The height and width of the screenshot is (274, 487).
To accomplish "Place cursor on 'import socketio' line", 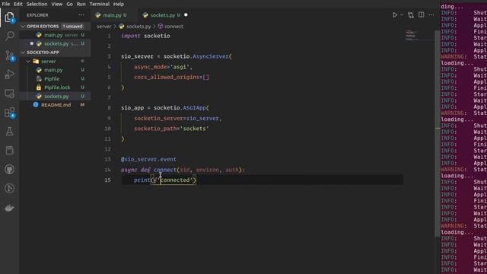I will pyautogui.click(x=145, y=36).
